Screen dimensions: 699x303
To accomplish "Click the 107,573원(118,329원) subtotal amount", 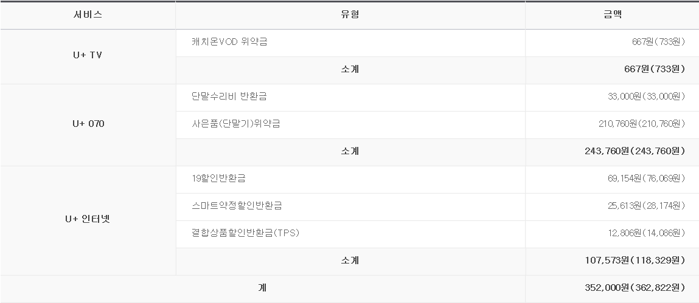I will 635,260.
